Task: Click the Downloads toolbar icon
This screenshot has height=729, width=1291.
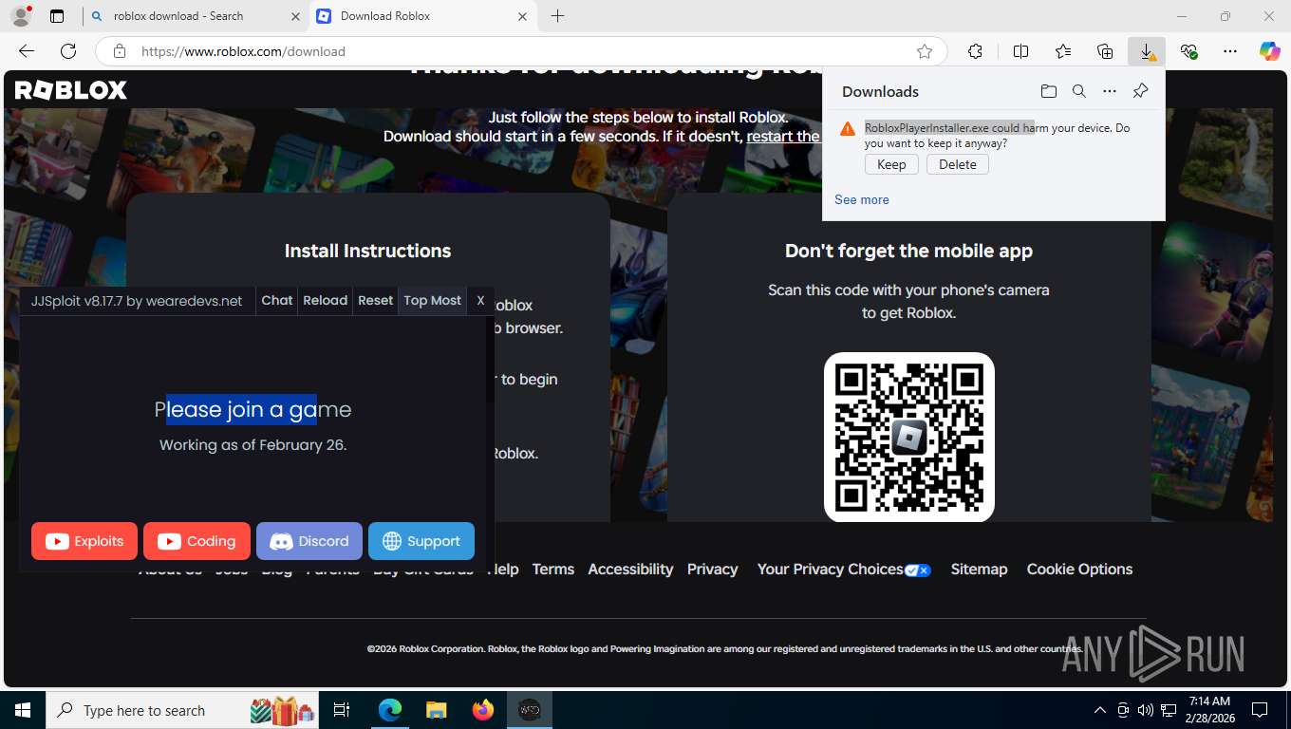Action: (1147, 51)
